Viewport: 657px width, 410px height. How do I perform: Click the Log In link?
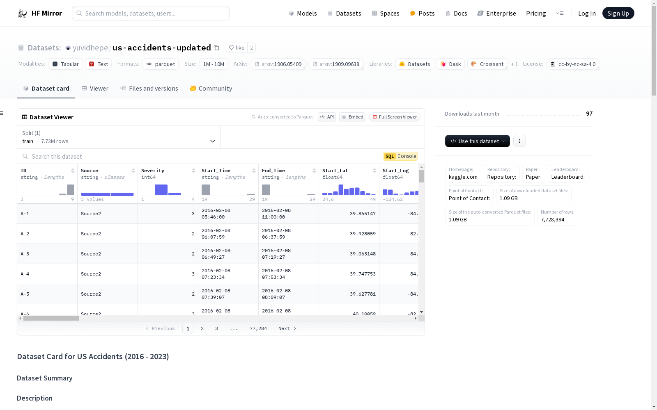[x=587, y=14]
